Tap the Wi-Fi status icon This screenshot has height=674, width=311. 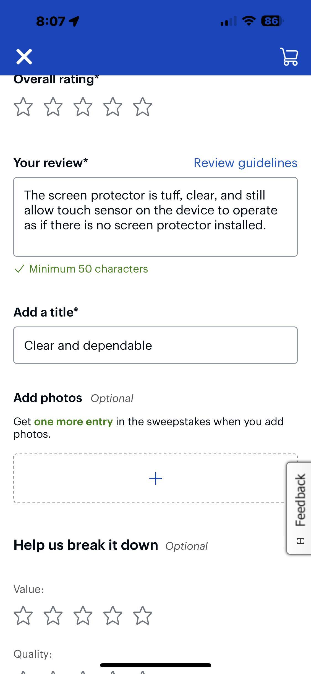tap(249, 21)
